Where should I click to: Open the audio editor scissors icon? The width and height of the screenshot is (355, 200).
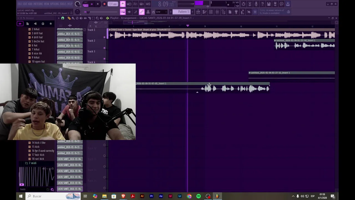click(x=250, y=4)
